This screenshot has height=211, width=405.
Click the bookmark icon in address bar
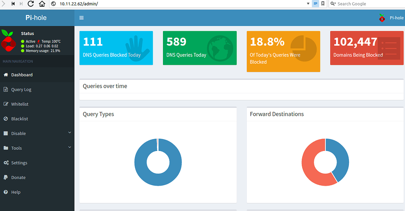click(x=323, y=4)
